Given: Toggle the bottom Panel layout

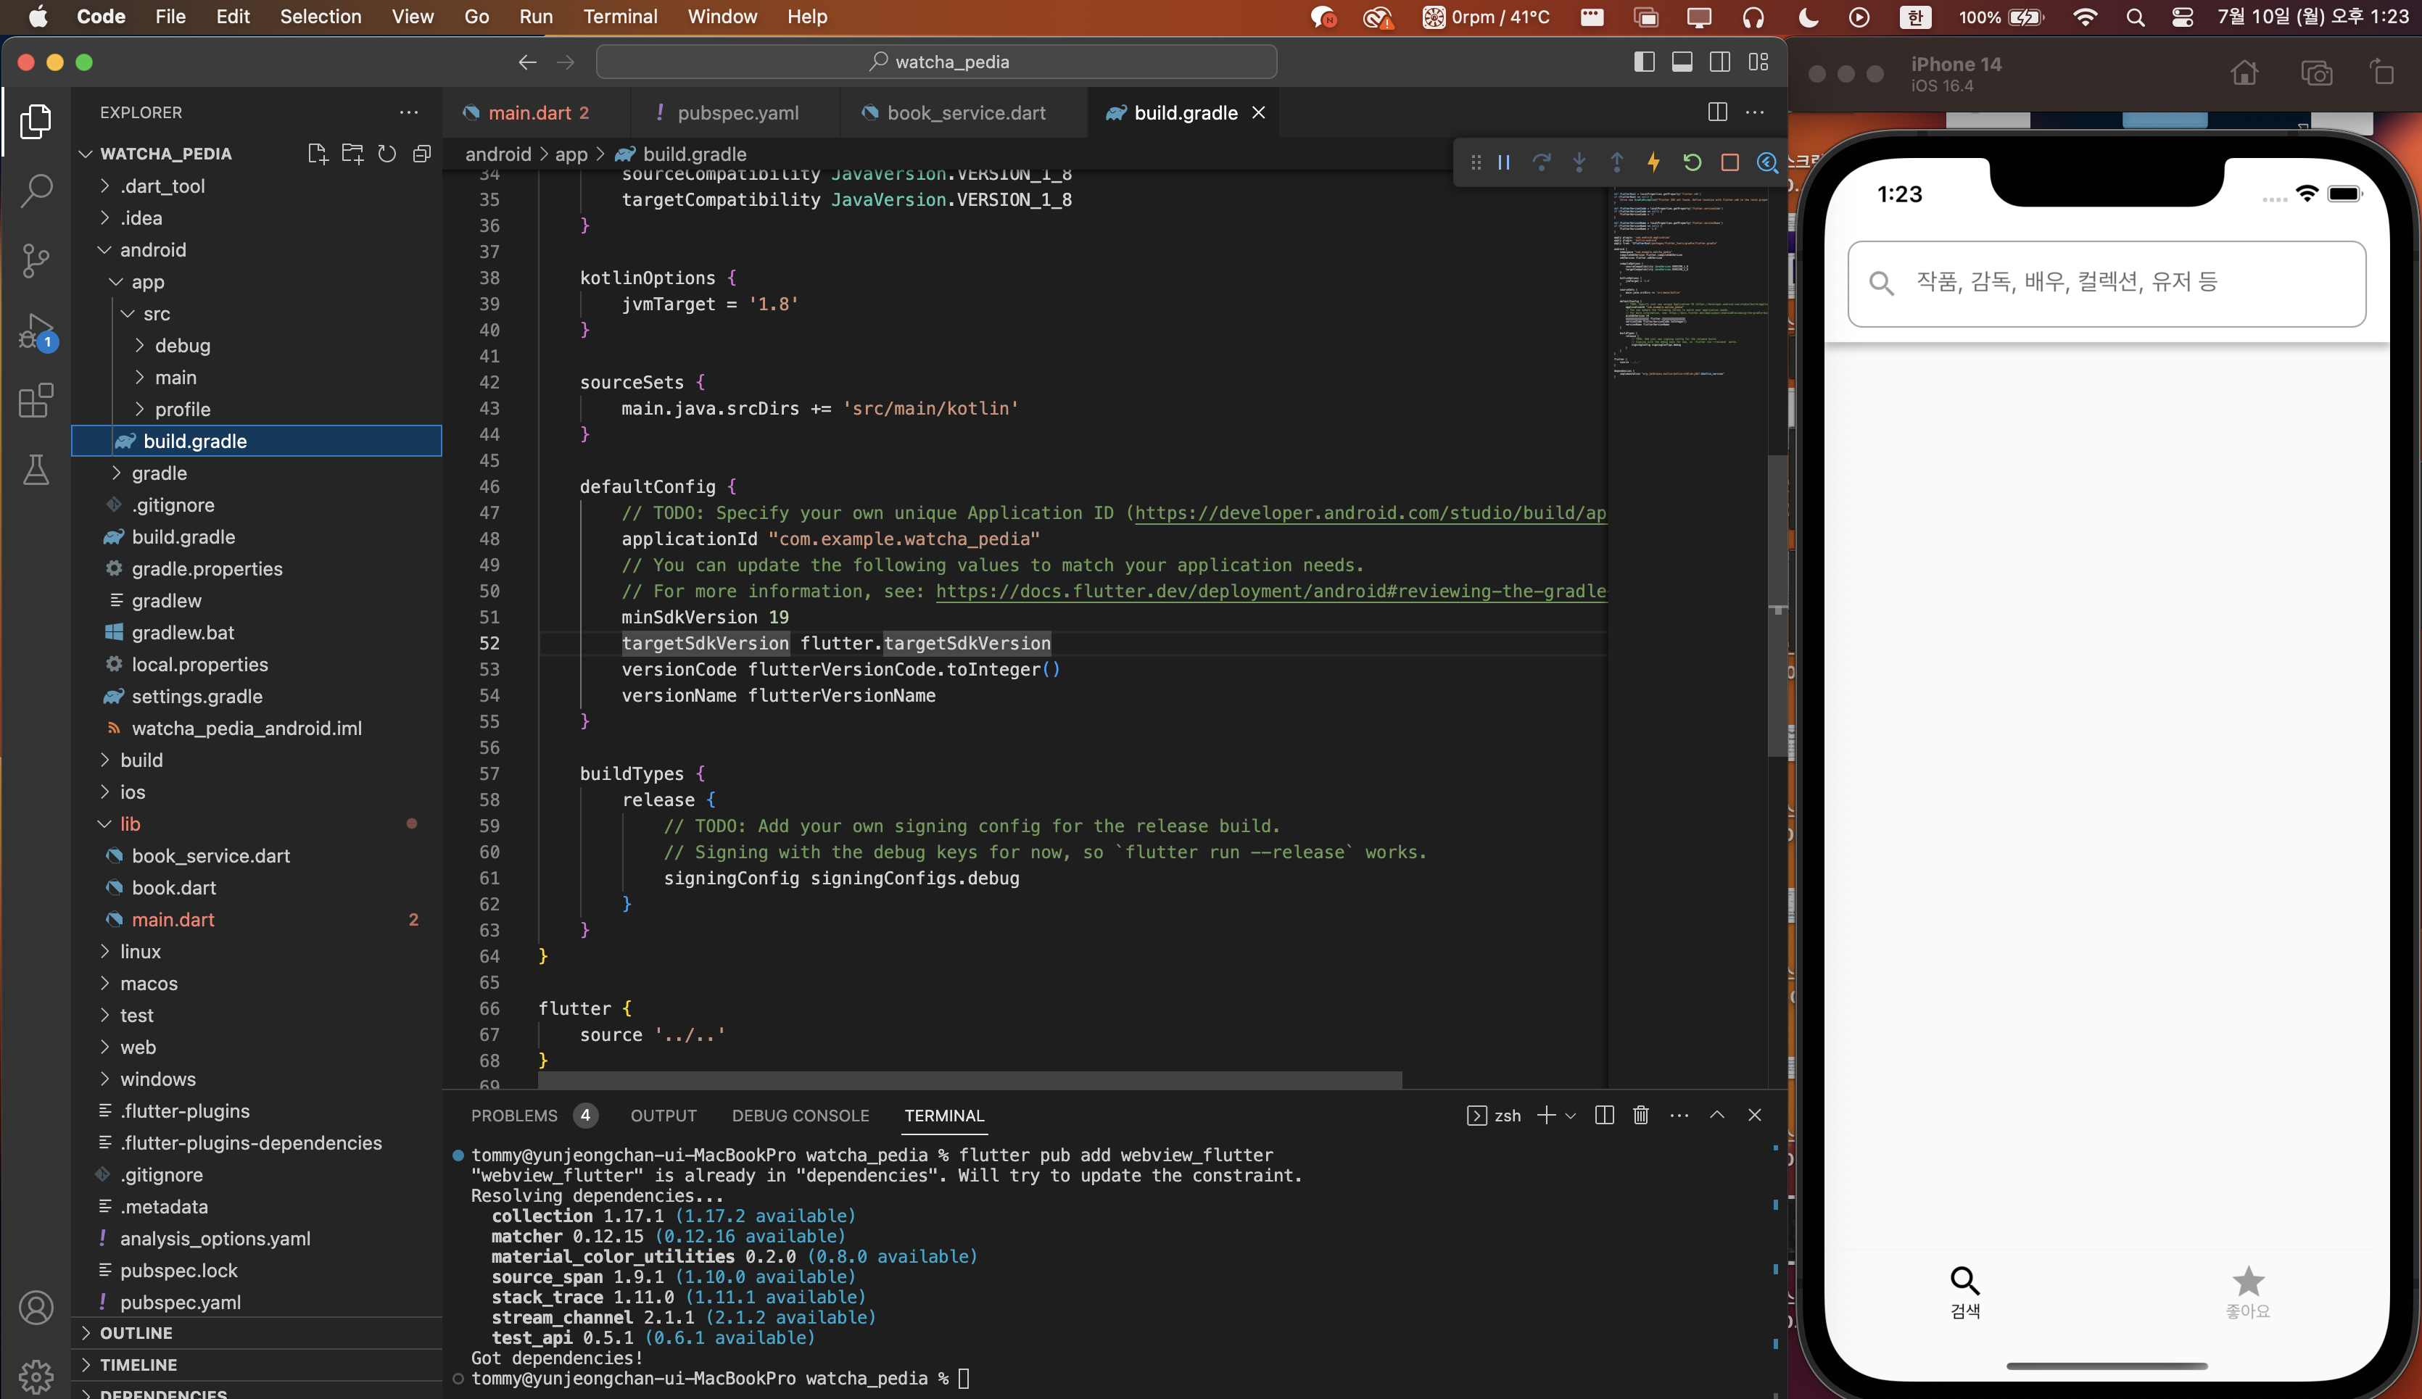Looking at the screenshot, I should (1682, 62).
